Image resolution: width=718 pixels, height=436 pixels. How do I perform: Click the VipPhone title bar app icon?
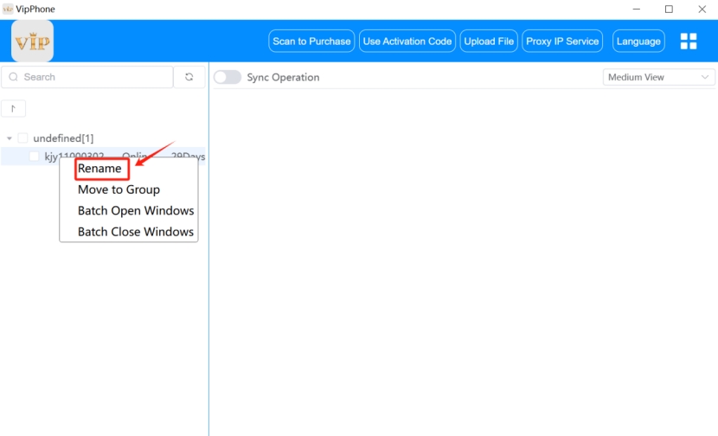(7, 9)
